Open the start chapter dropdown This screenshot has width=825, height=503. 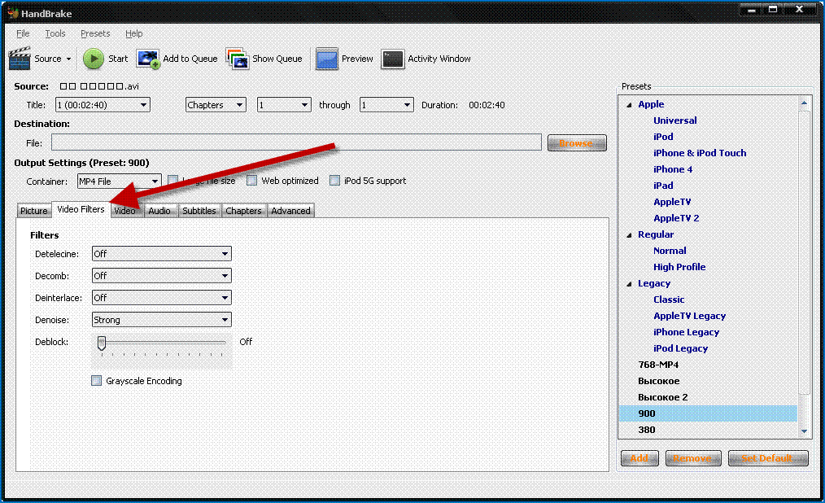coord(284,105)
